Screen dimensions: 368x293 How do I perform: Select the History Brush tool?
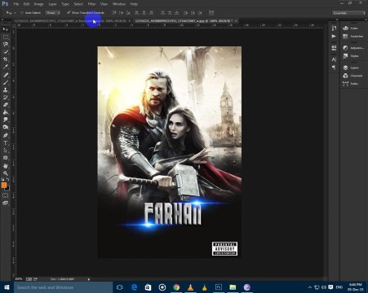pos(6,97)
